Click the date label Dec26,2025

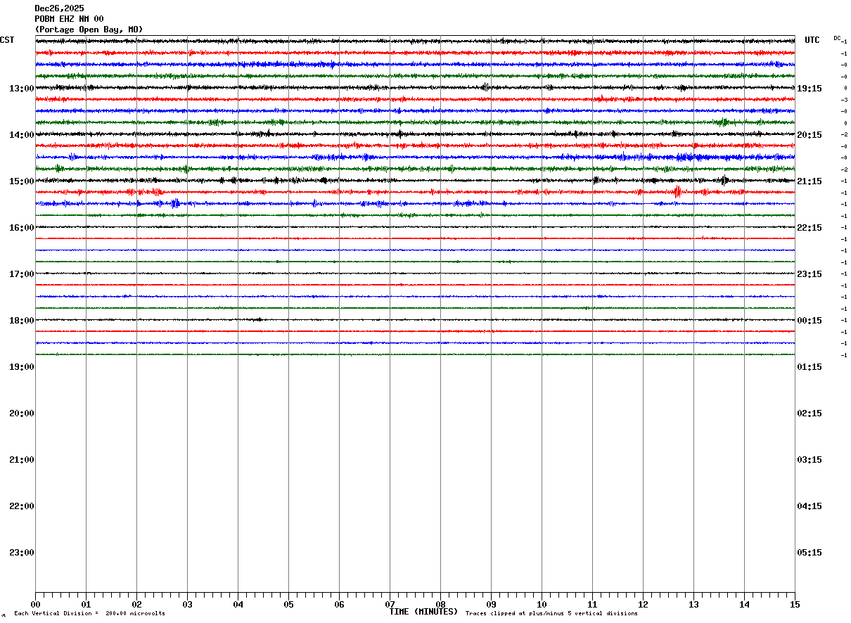pyautogui.click(x=59, y=8)
